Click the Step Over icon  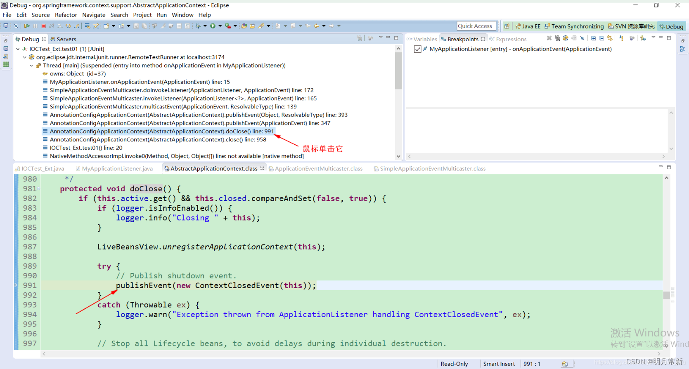point(68,26)
